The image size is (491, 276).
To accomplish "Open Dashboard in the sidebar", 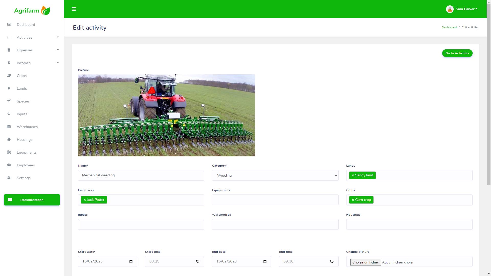I will click(x=26, y=25).
